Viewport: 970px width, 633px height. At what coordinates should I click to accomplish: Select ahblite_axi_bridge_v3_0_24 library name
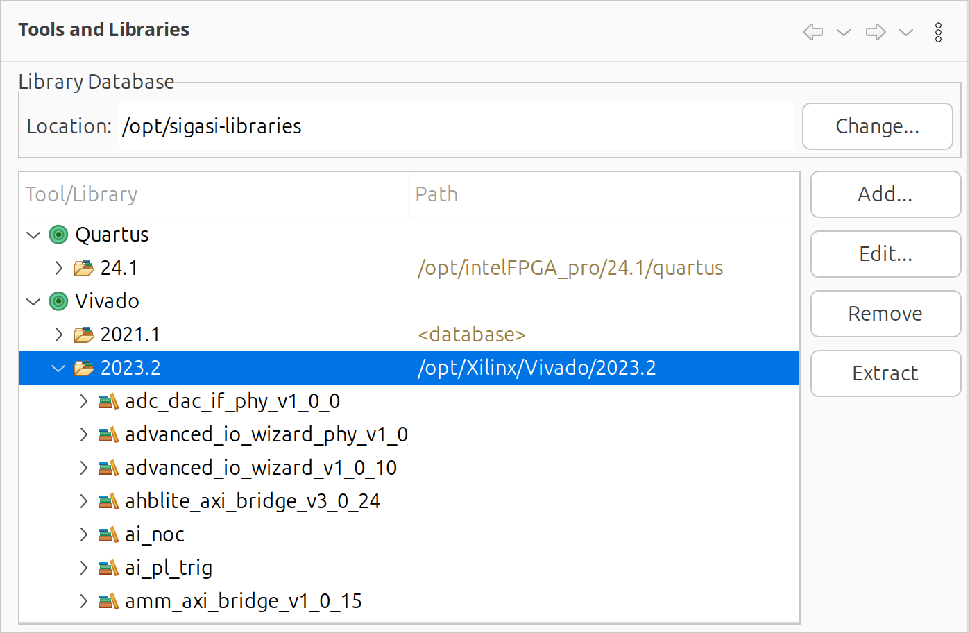253,501
